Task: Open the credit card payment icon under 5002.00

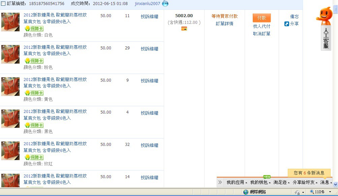Action: [x=184, y=29]
